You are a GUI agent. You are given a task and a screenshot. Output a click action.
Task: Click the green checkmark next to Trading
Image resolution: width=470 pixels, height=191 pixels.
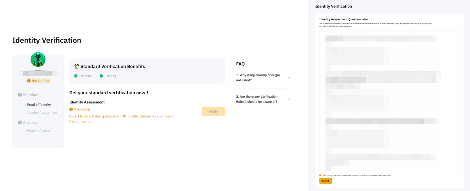101,76
